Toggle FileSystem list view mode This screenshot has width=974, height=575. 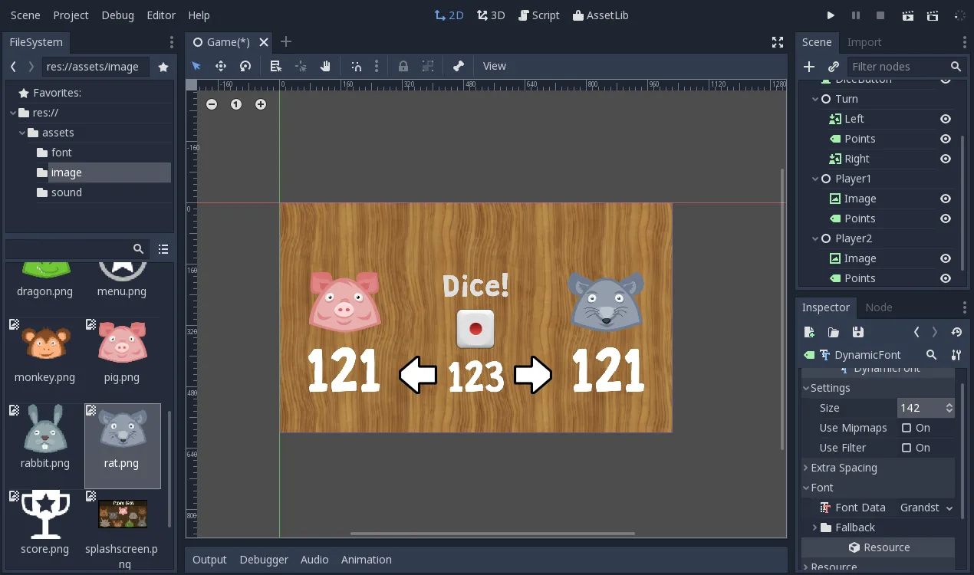pyautogui.click(x=163, y=249)
